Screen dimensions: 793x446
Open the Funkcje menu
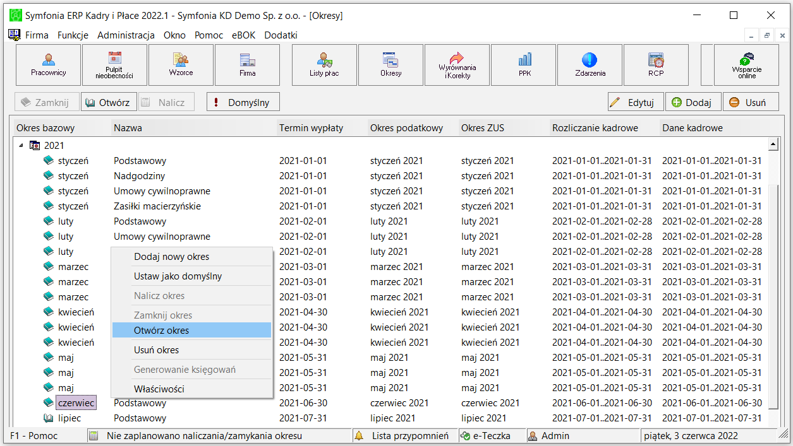tap(73, 35)
